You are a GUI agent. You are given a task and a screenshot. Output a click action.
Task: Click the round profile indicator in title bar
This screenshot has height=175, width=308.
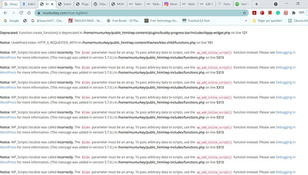276,4
